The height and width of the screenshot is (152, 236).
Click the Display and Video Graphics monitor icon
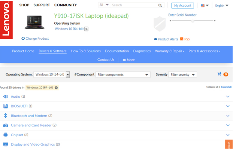[6, 145]
